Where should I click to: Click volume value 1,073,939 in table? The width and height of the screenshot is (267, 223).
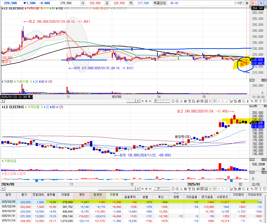(x=66, y=221)
